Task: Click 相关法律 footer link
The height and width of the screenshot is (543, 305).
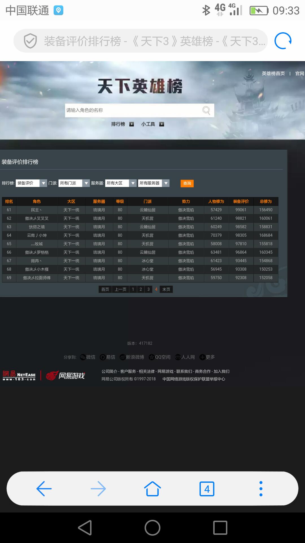Action: (147, 371)
